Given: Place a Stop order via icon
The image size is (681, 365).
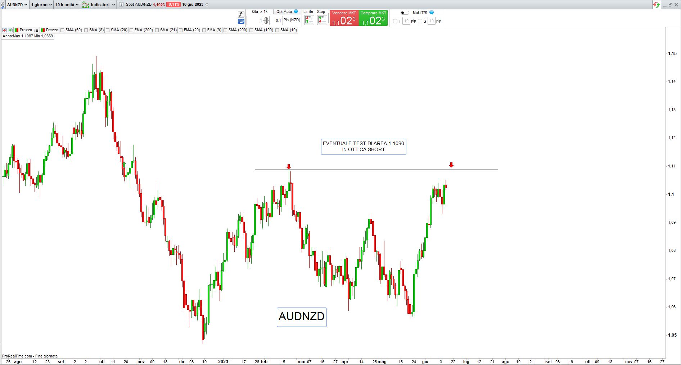Looking at the screenshot, I should 322,20.
